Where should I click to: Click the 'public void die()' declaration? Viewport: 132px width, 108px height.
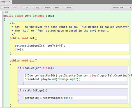point(24,61)
